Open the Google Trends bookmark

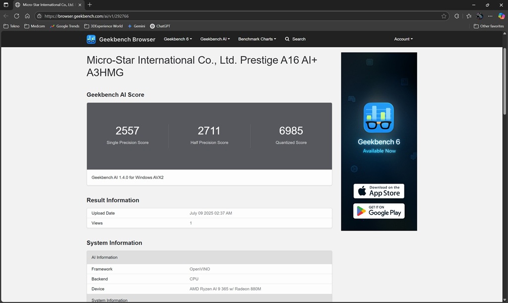coord(65,26)
